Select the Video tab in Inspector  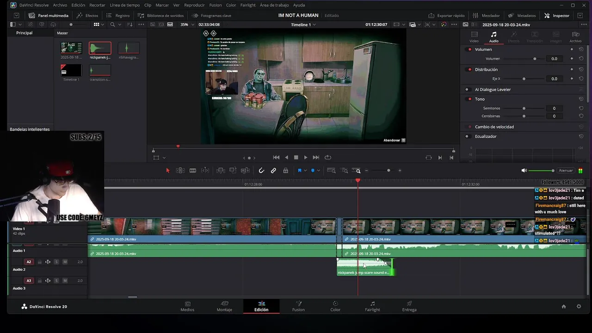(x=474, y=37)
